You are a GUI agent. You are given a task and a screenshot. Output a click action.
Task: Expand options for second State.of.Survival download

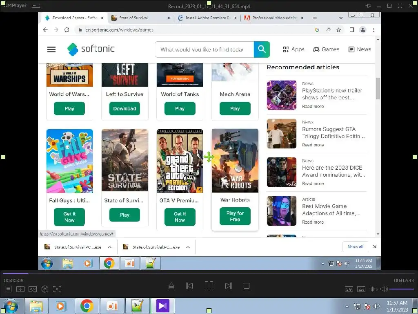188,247
